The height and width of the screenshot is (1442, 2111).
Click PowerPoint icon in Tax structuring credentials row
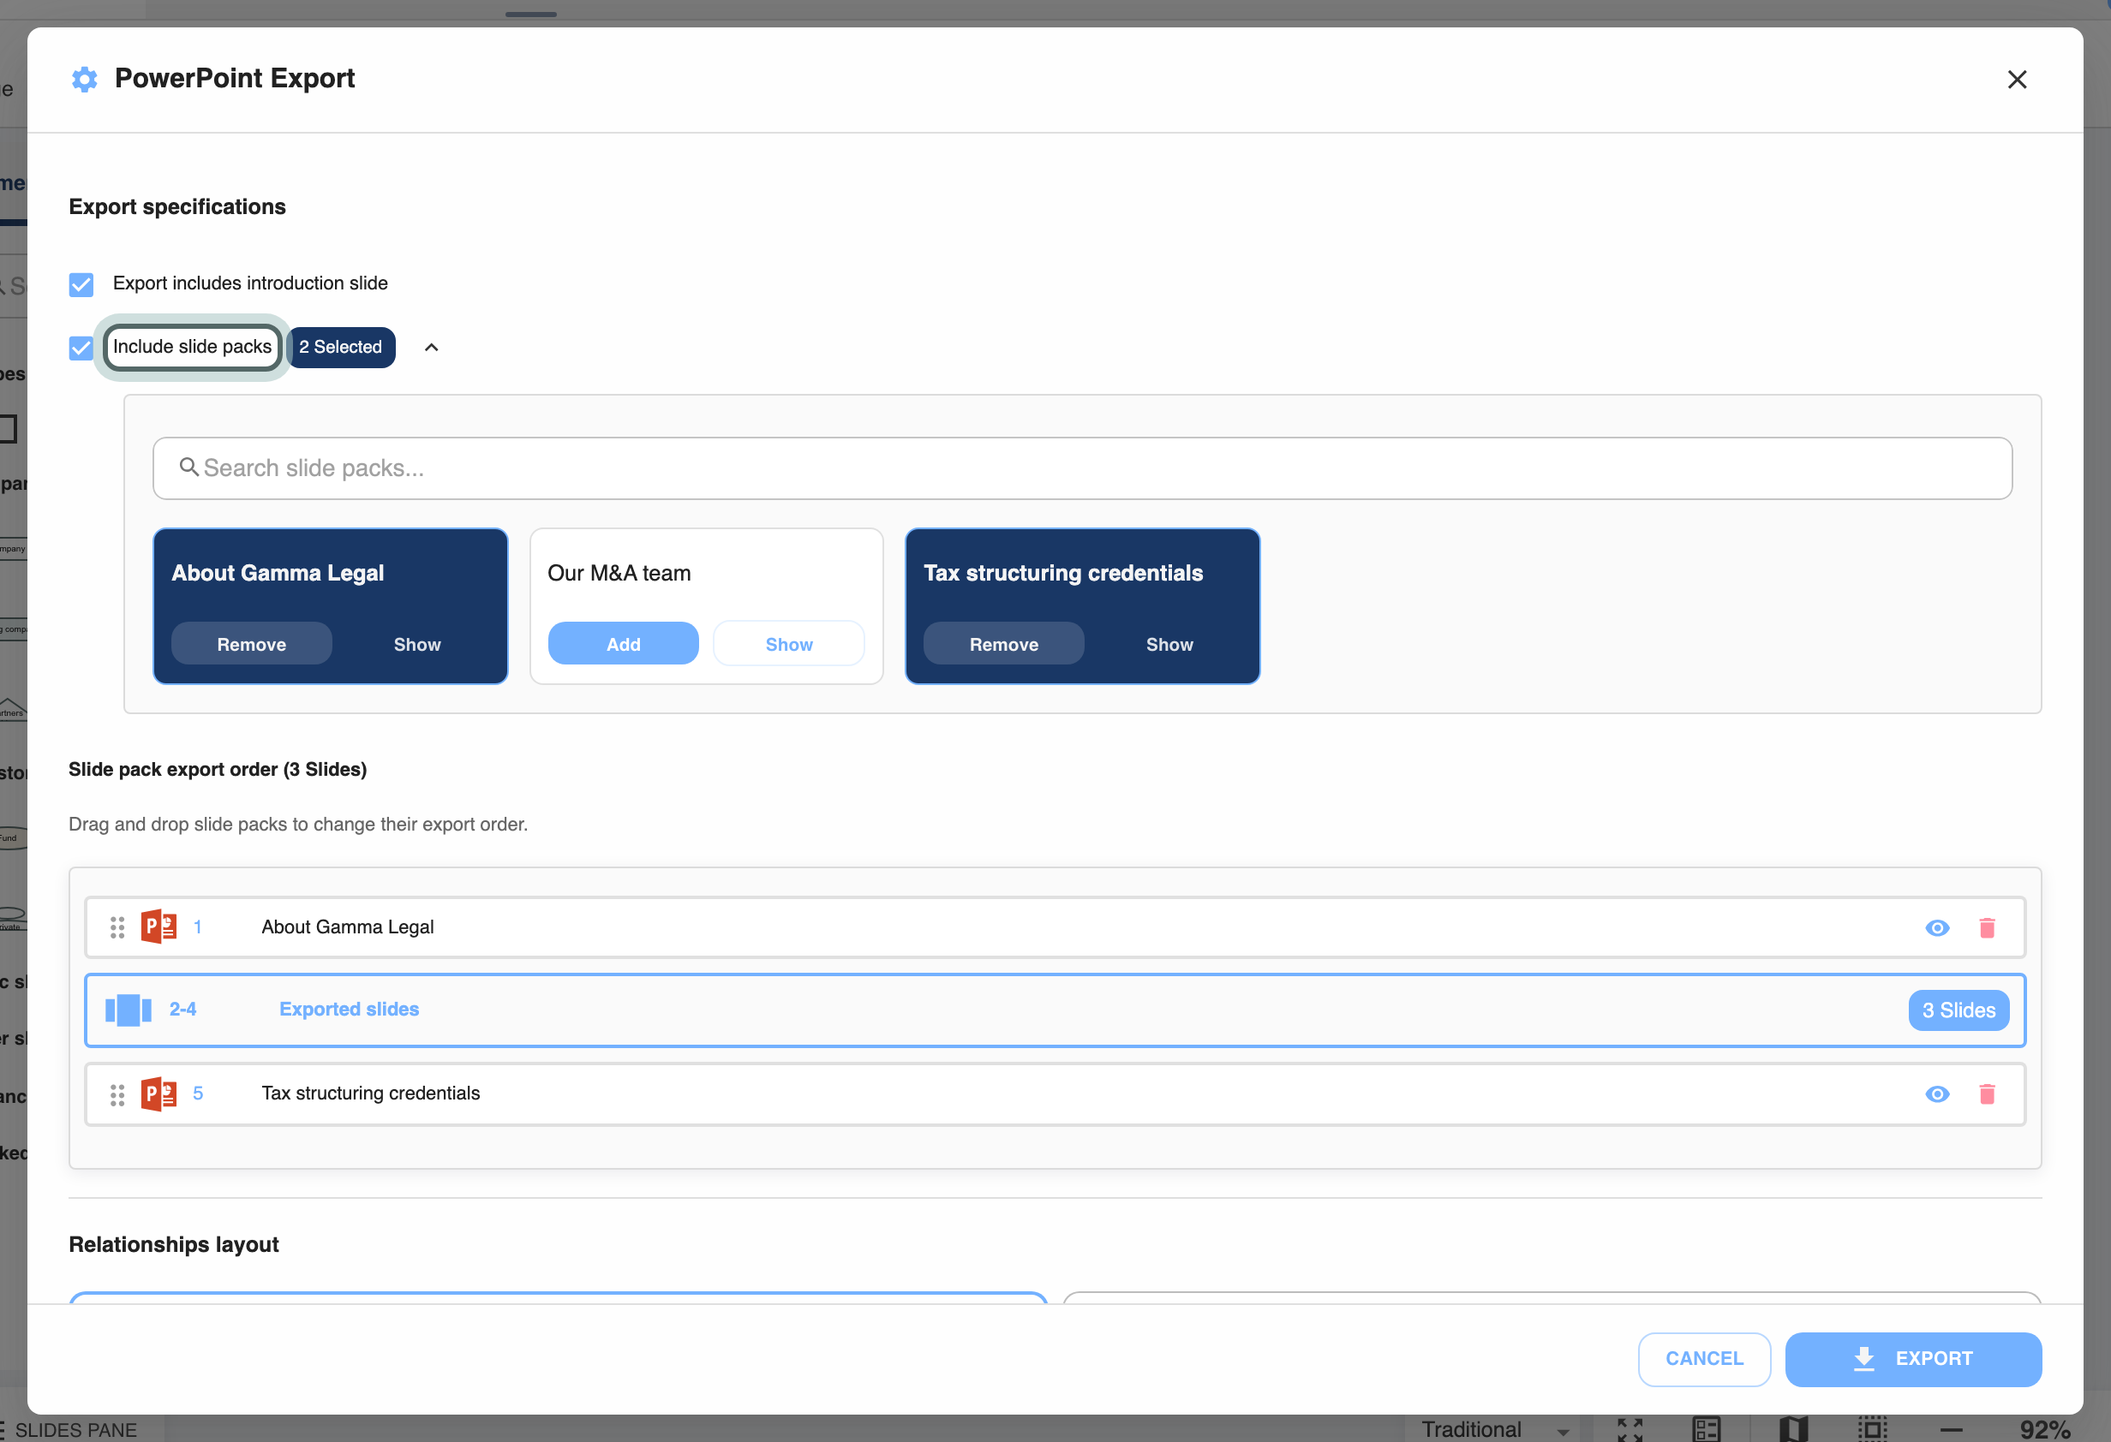click(x=159, y=1093)
